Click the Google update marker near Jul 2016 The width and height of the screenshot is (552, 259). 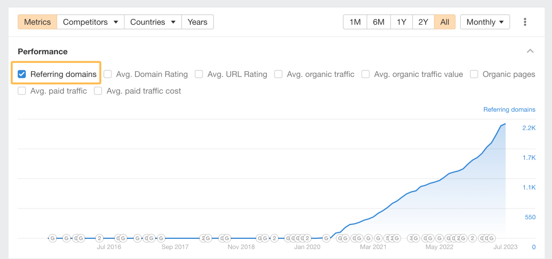click(120, 238)
